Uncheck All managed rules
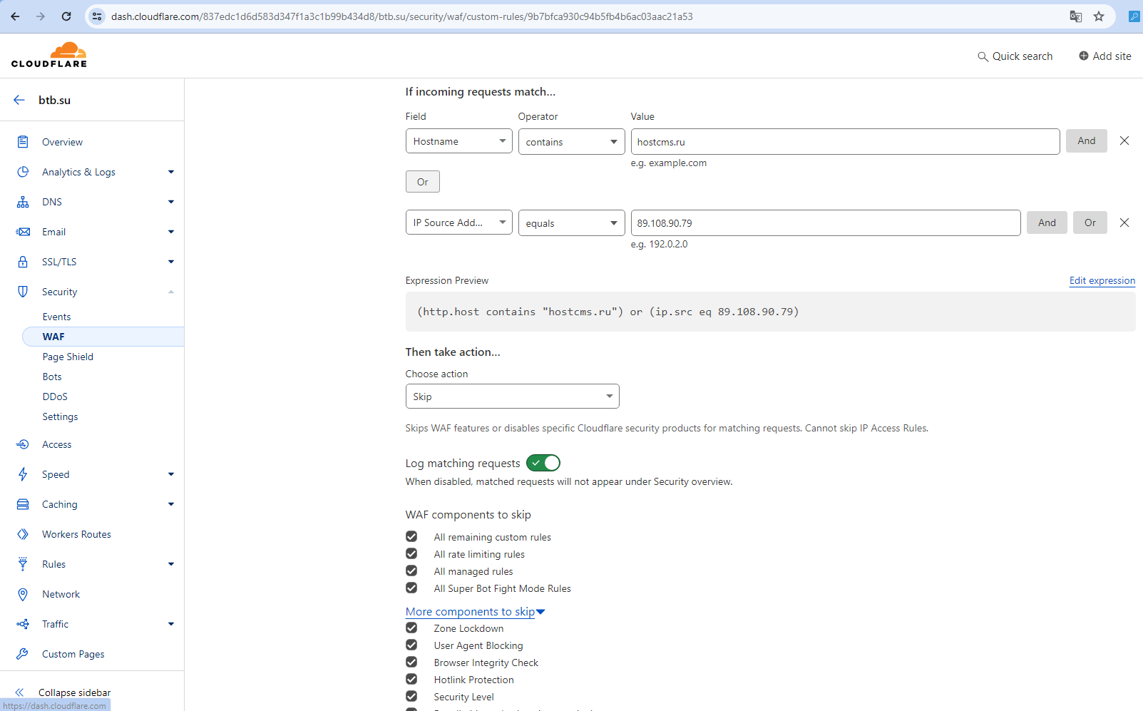1143x711 pixels. (x=411, y=571)
